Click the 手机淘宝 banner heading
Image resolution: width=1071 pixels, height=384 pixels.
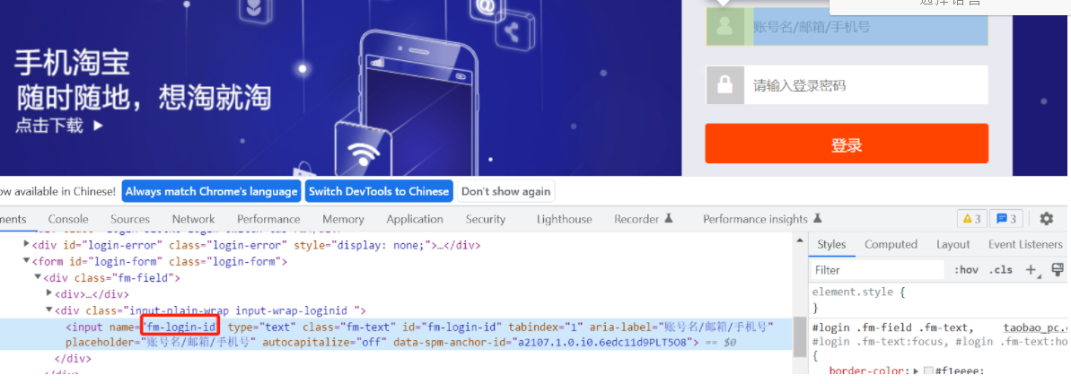point(72,64)
